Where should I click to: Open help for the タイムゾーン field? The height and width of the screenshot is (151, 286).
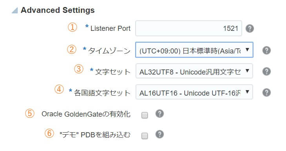click(266, 50)
